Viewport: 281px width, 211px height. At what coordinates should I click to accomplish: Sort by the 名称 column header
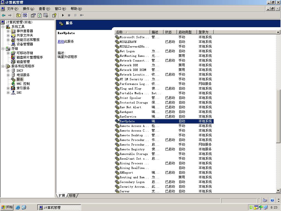pyautogui.click(x=132, y=32)
